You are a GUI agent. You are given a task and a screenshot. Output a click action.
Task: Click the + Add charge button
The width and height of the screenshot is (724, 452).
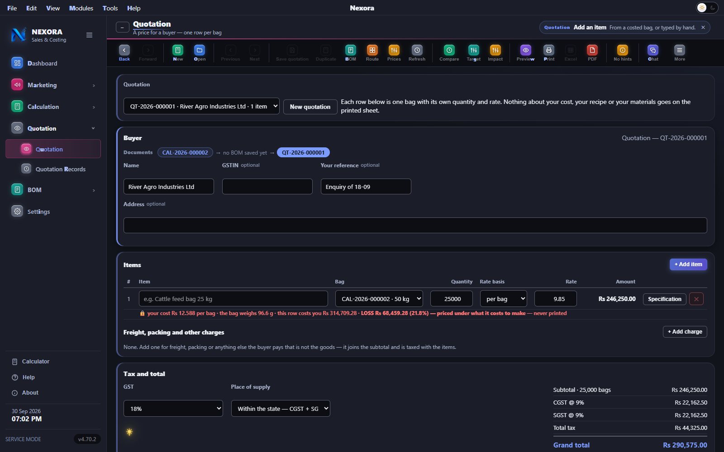pos(685,332)
